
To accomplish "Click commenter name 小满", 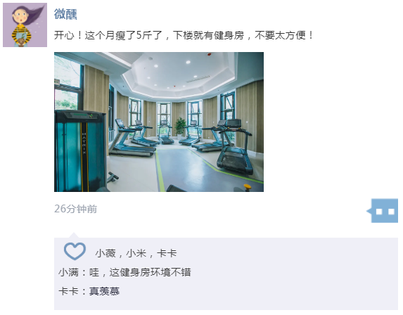I will tap(68, 272).
